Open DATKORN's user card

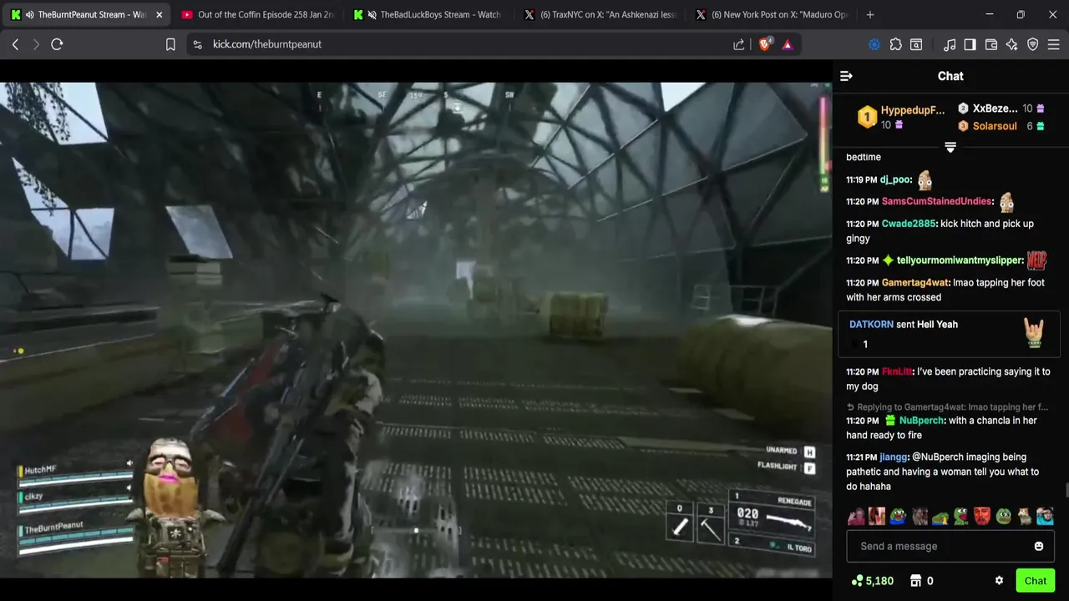871,324
